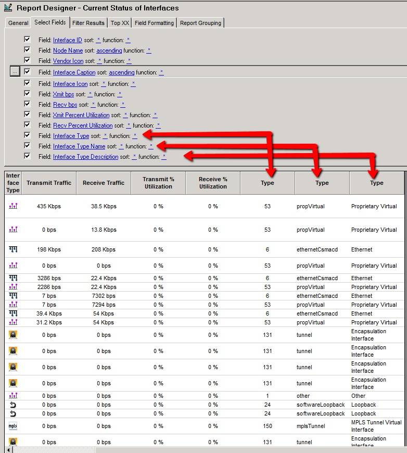Click the propVirtual icon in the 7294 bps row
This screenshot has height=453, width=407.
point(13,304)
